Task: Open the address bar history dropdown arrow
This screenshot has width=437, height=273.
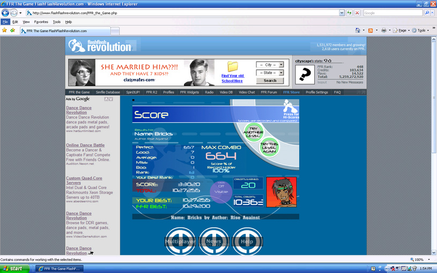Action: [x=342, y=13]
